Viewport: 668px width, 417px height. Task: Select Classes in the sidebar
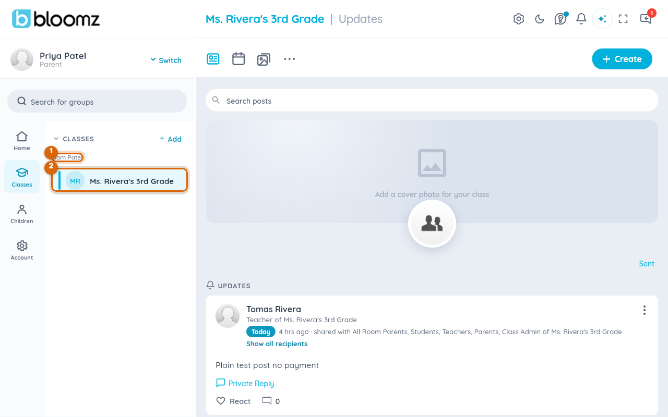coord(22,177)
